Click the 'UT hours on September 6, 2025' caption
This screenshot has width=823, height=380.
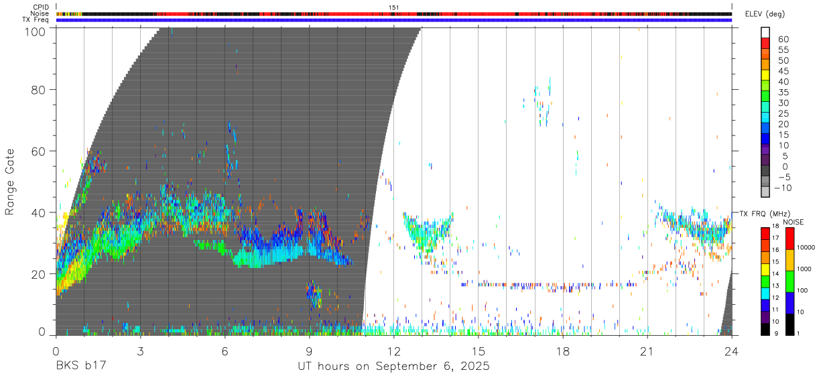[393, 367]
